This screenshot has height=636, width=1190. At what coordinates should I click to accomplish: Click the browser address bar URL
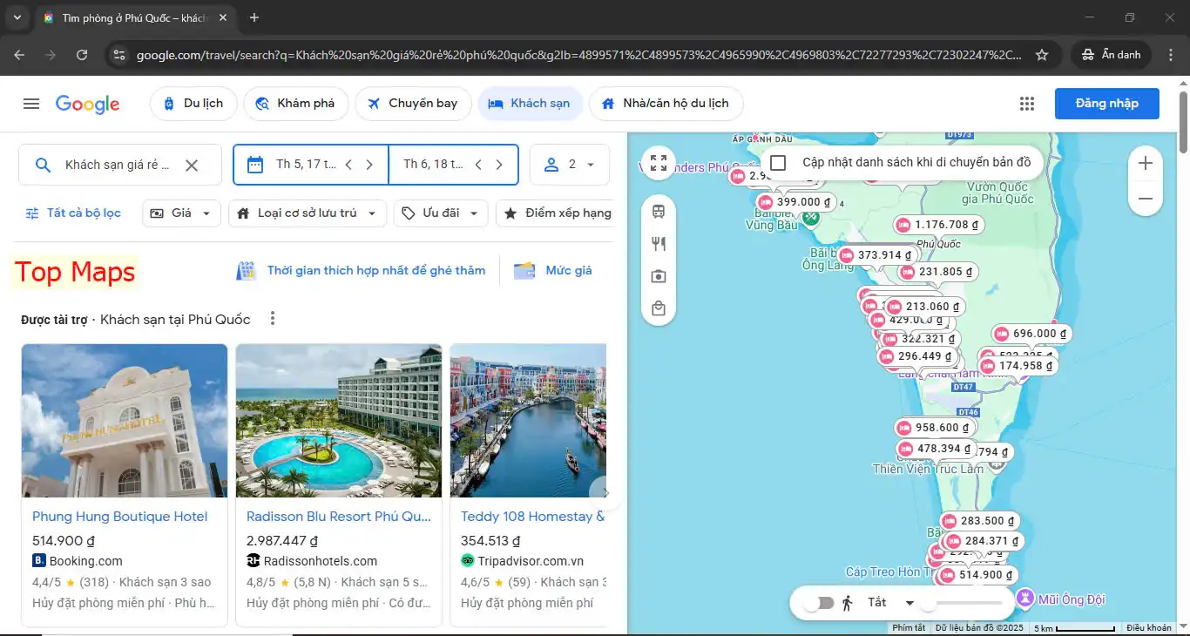[579, 55]
